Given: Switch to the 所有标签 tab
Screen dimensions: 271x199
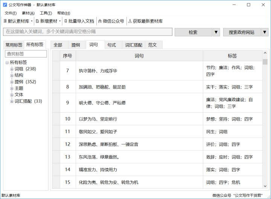Looking at the screenshot, I should 35,44.
